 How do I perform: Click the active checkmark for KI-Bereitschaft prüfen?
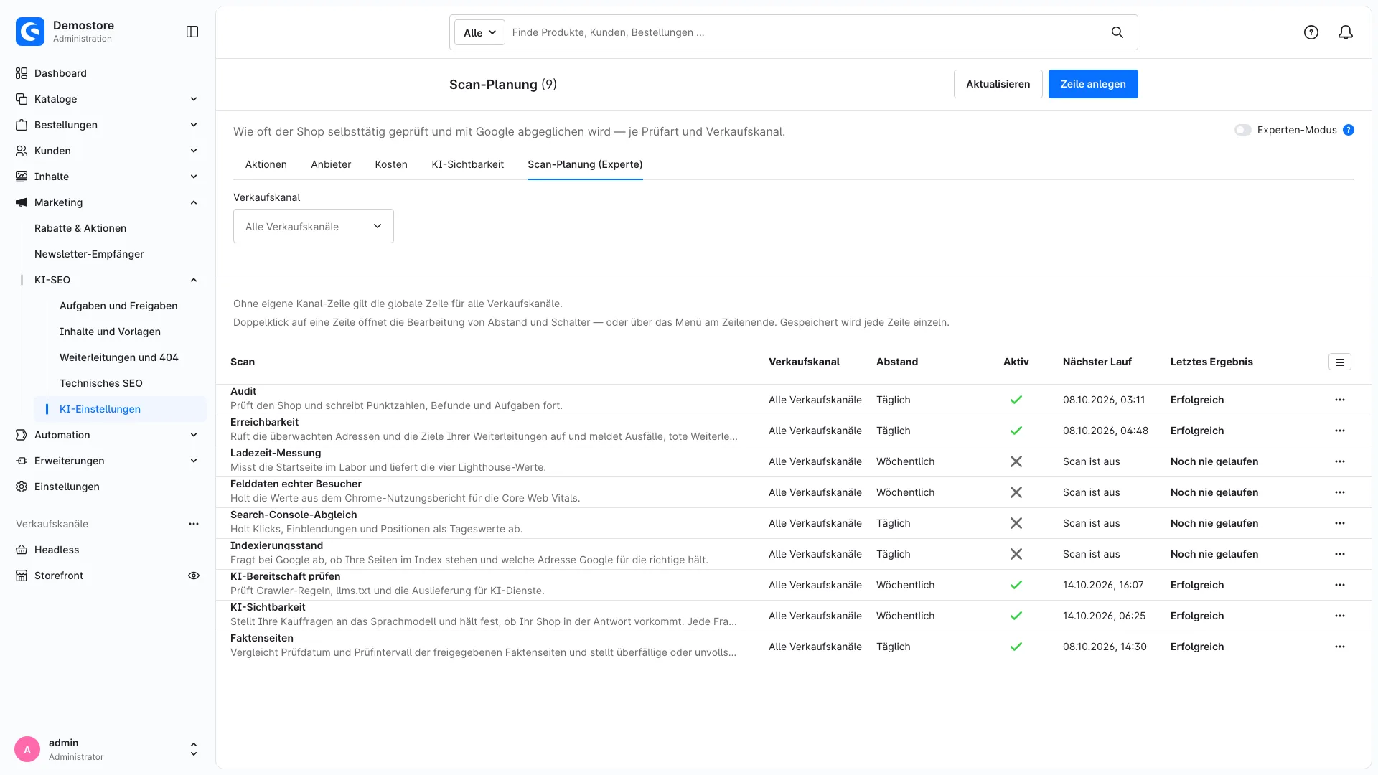coord(1016,585)
